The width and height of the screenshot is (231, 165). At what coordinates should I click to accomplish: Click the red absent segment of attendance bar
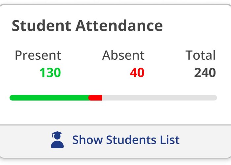[95, 98]
